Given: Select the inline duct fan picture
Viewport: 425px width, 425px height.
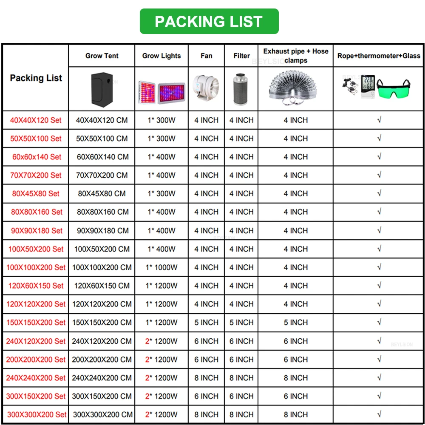Looking at the screenshot, I should tap(206, 89).
